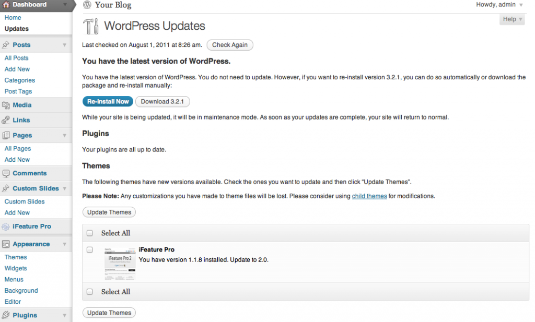
Task: Click the Appearance icon in sidebar
Action: click(x=6, y=244)
